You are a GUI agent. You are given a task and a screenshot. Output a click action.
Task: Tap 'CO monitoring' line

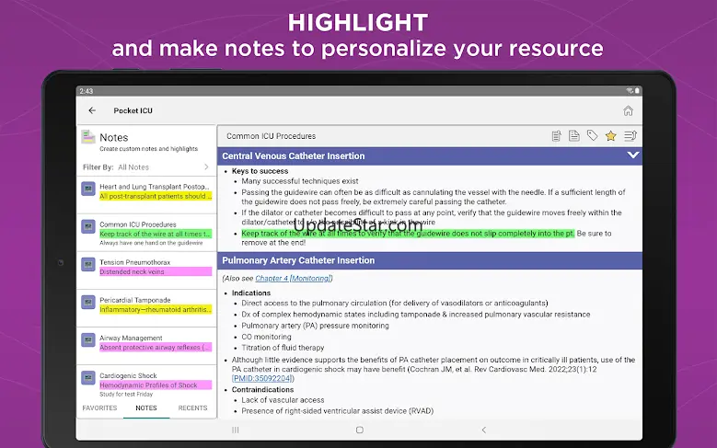tap(266, 337)
